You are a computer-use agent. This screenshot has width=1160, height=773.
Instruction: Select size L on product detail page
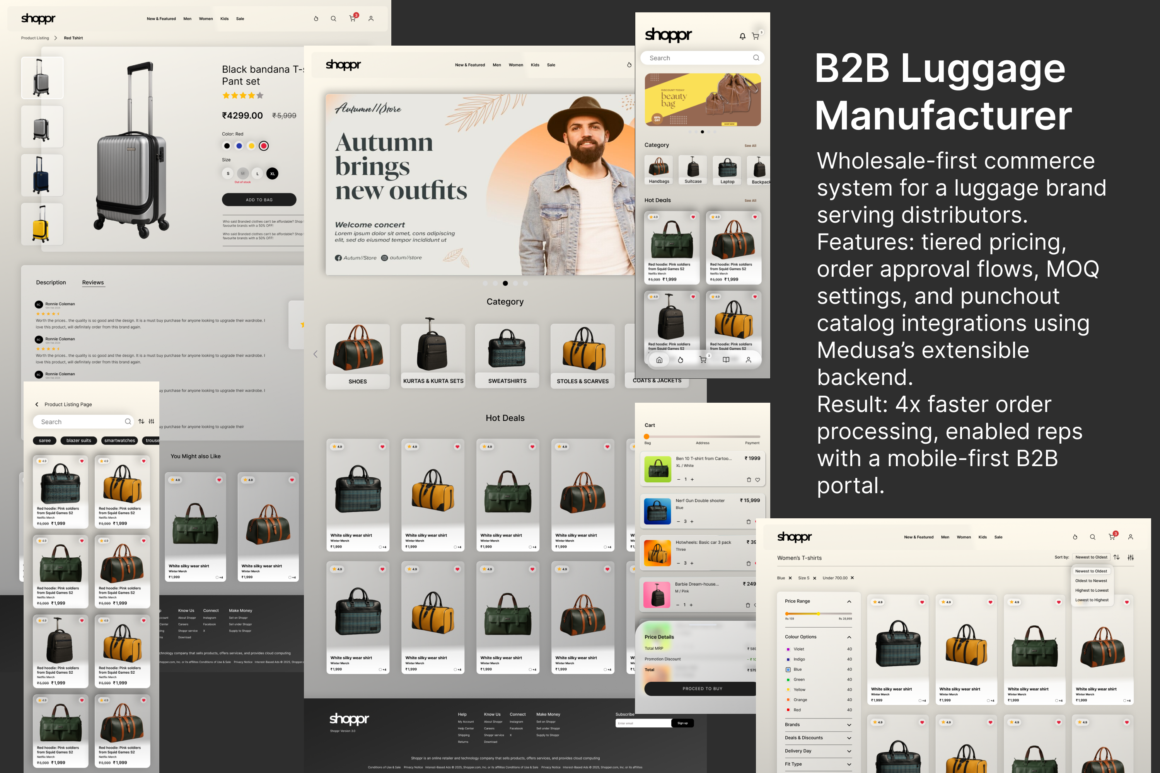tap(257, 174)
